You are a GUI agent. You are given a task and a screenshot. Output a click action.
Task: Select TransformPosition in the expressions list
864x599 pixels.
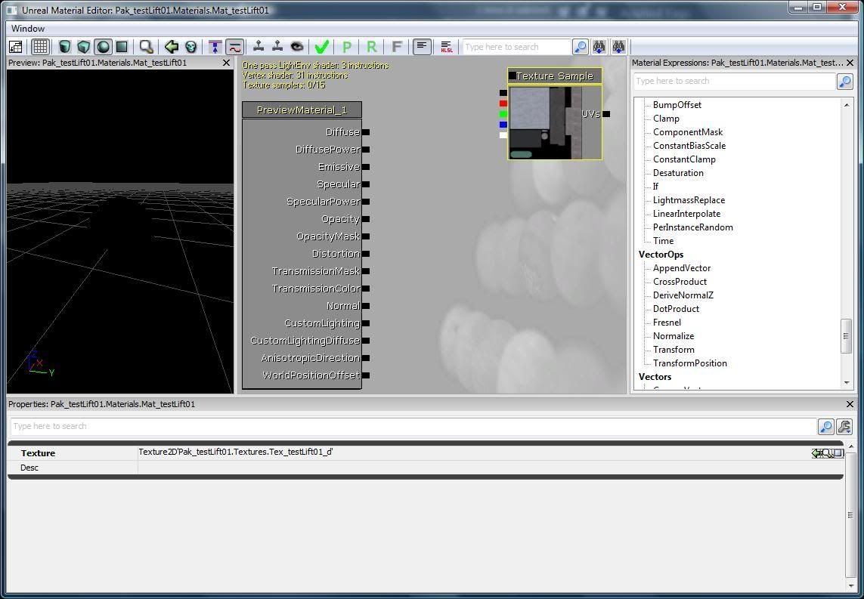click(x=690, y=363)
